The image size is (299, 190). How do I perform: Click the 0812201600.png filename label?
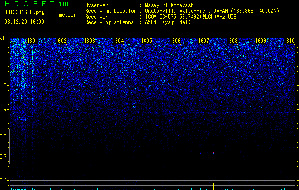[24, 13]
